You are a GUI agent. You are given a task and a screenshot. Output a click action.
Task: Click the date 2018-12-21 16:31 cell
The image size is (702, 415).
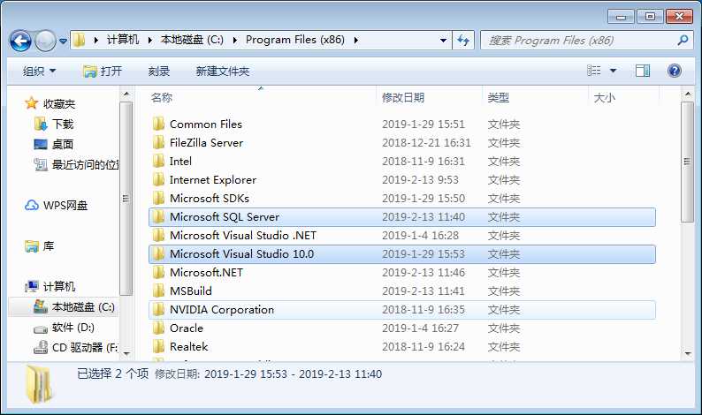tap(426, 143)
